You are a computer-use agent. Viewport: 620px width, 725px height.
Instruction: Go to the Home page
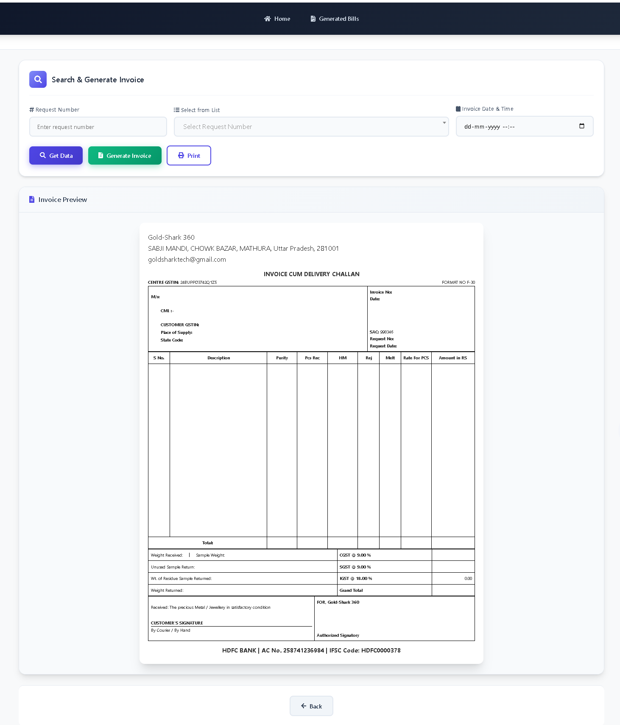pos(282,19)
